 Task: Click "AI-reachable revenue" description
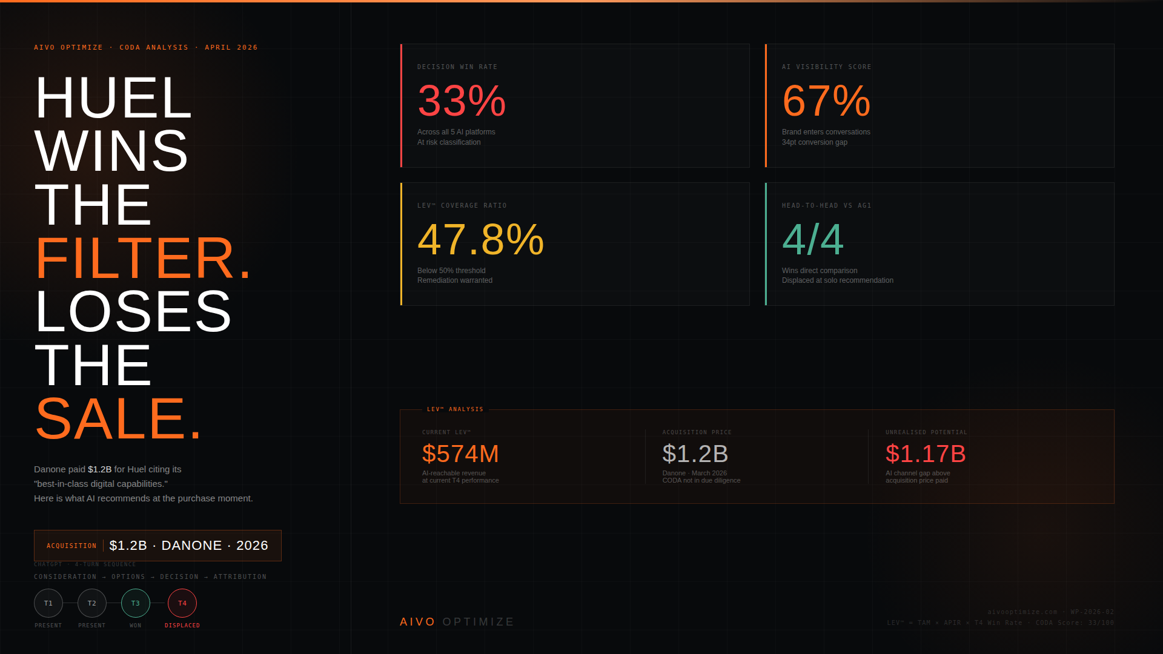(454, 474)
